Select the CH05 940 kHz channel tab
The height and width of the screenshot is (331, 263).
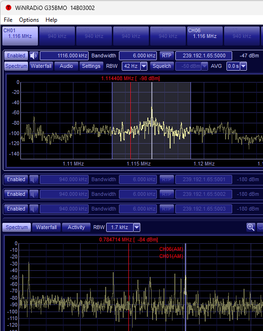point(168,36)
